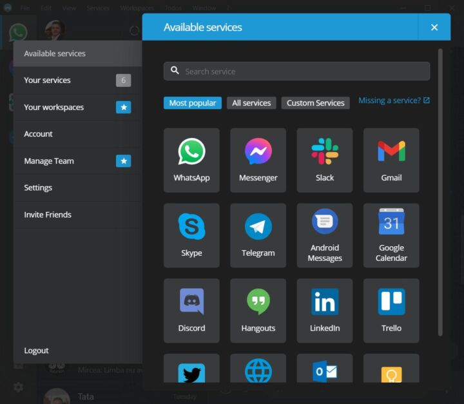Switch to the All services filter
Screen dimensions: 464x404
(251, 103)
